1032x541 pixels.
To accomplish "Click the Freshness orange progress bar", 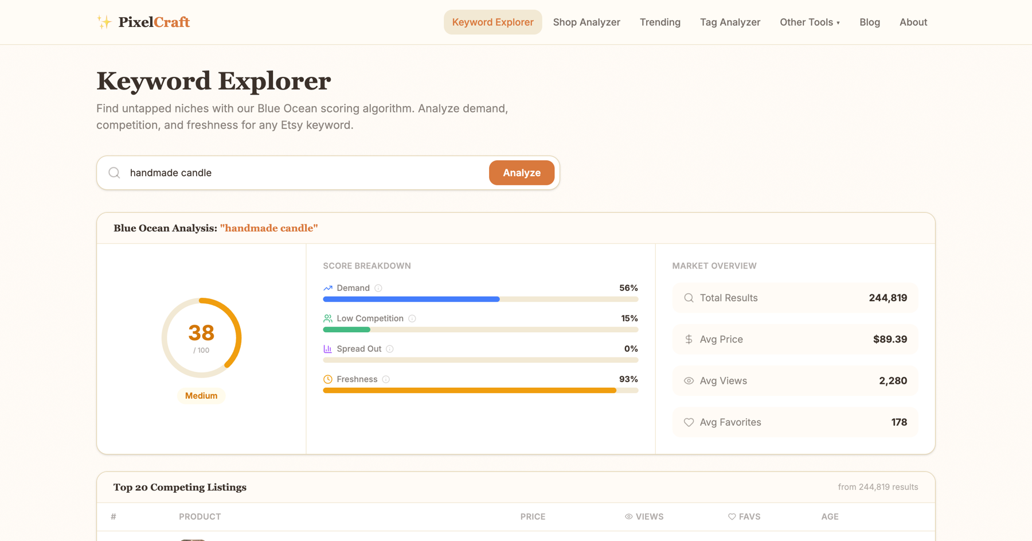I will (x=470, y=391).
